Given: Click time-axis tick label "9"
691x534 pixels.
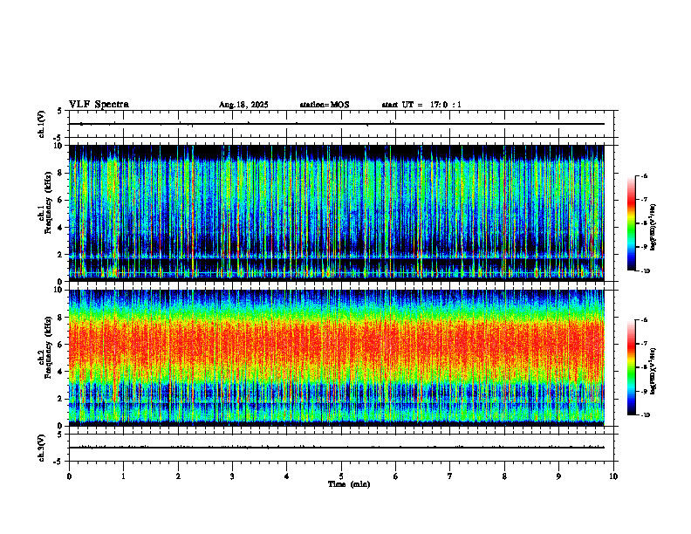Looking at the screenshot, I should coord(558,476).
